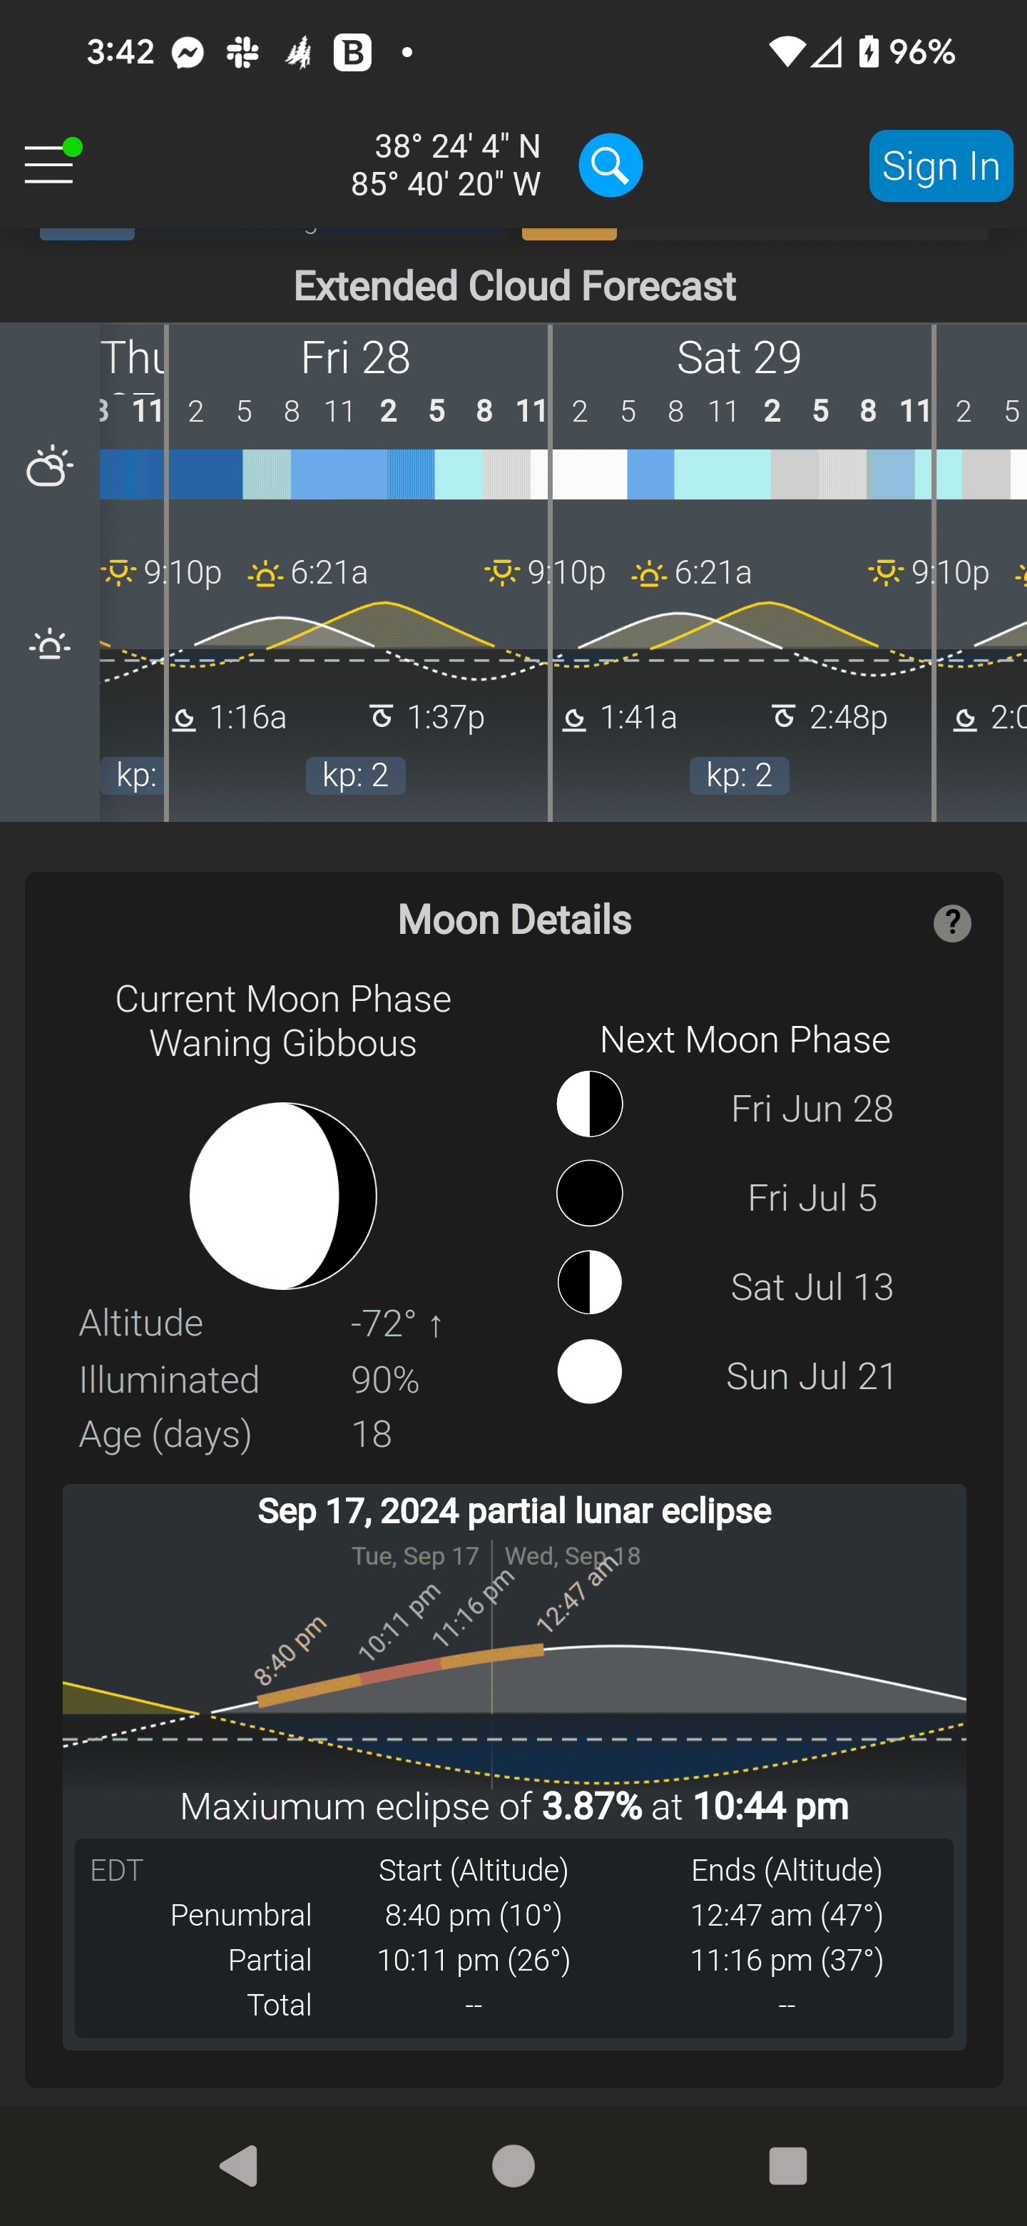Viewport: 1027px width, 2226px height.
Task: Tap the kp: 2 badge under Sat 29
Action: 740,775
